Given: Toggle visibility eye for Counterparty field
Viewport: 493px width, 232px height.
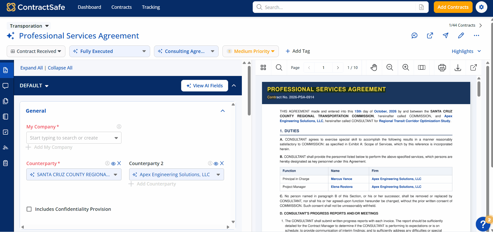Looking at the screenshot, I should (113, 164).
